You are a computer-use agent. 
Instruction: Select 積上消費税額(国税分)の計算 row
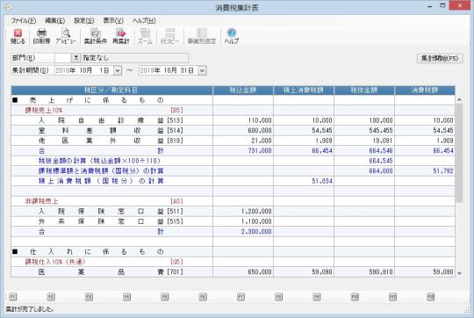coord(233,181)
